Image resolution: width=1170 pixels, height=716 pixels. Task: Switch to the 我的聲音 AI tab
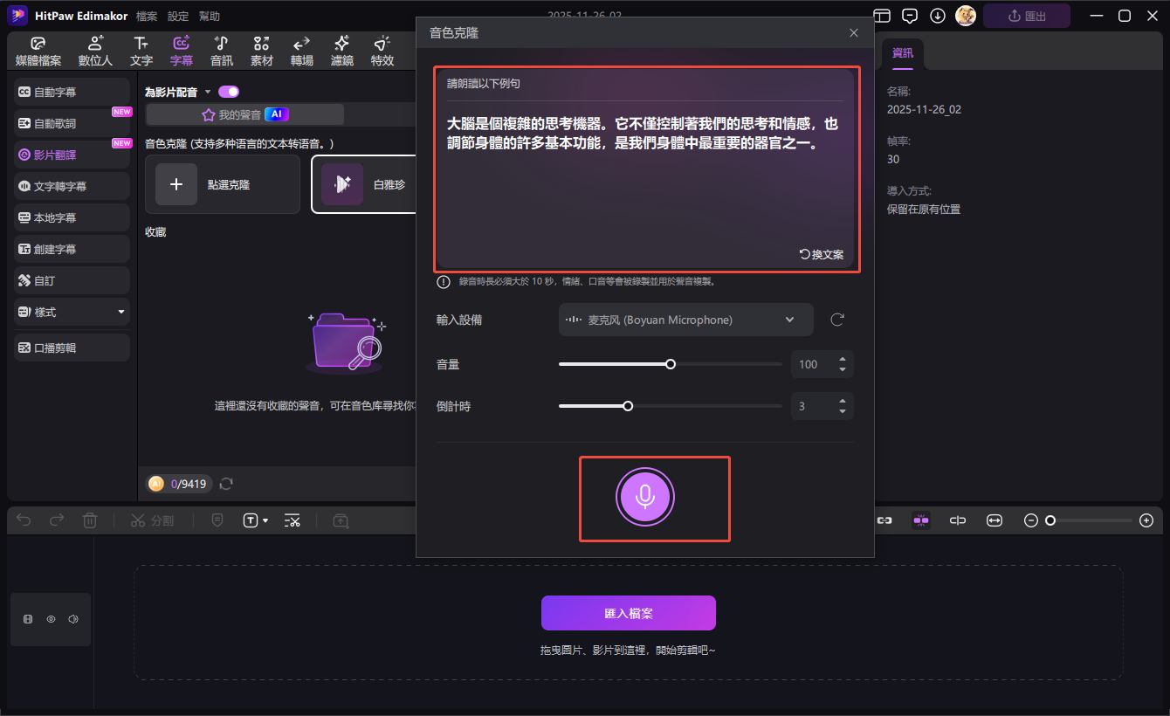(244, 114)
